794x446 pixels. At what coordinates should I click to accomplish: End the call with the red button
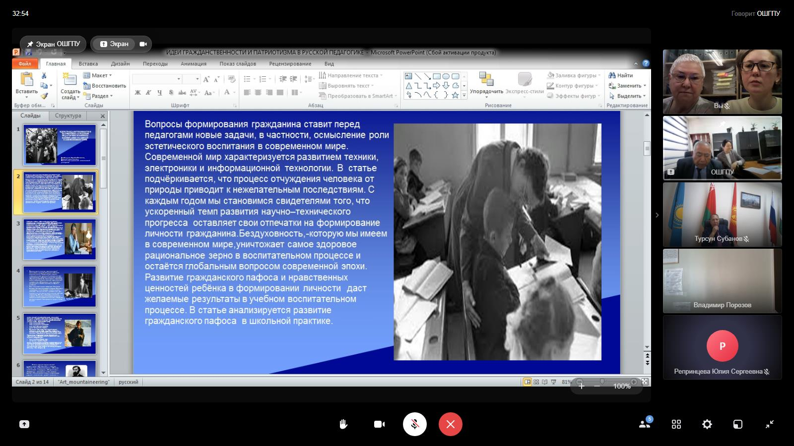click(x=450, y=424)
